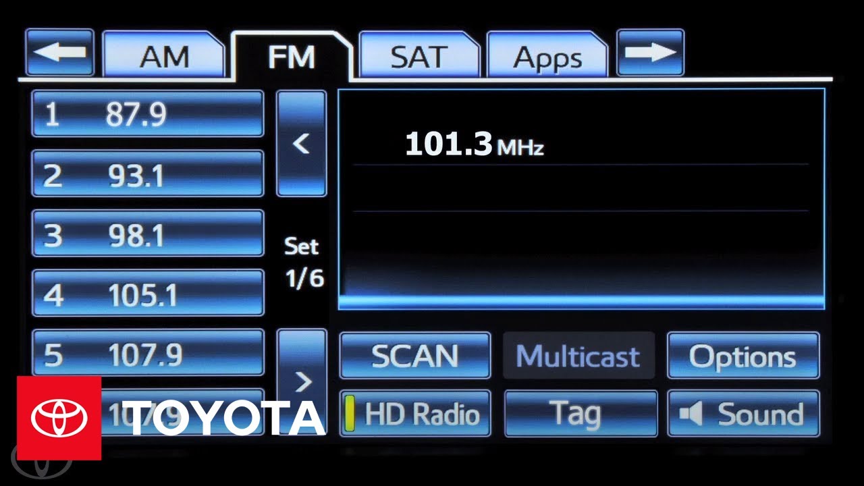Tap the right arrow tab button

[x=651, y=52]
